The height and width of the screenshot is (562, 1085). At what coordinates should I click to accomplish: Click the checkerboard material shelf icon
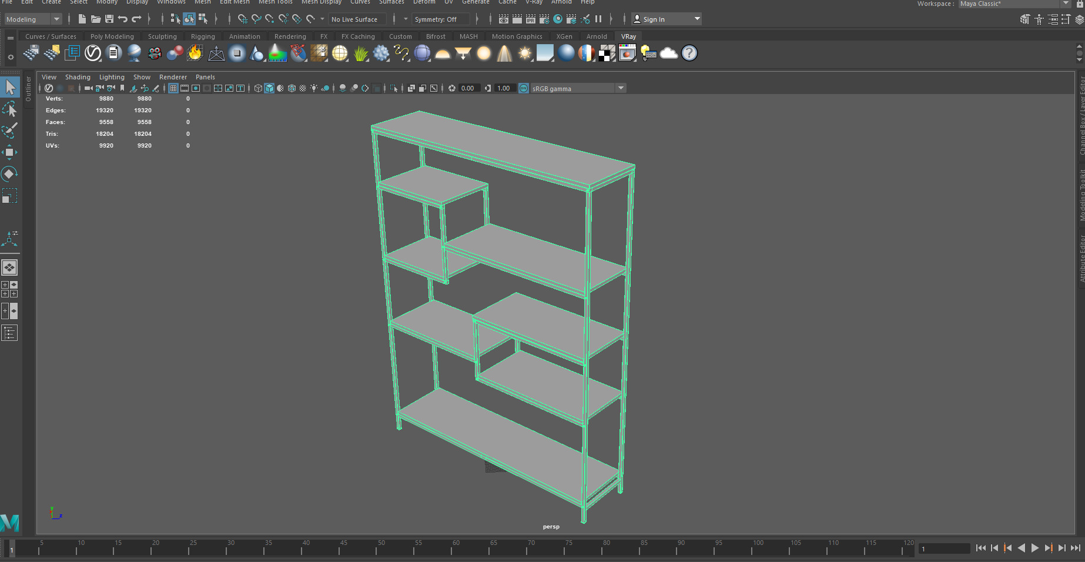607,53
